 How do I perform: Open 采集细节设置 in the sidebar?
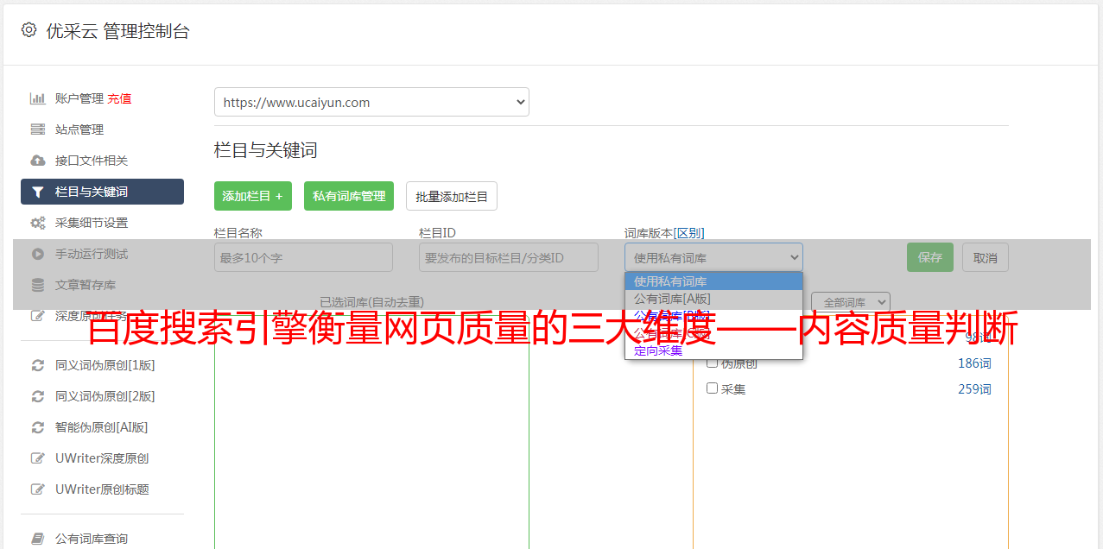click(x=92, y=223)
